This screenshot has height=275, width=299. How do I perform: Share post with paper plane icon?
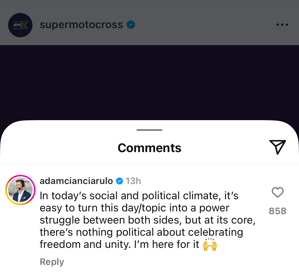277,147
